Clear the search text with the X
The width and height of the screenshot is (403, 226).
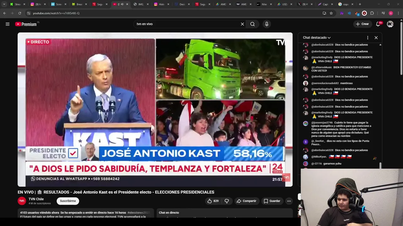(x=242, y=24)
